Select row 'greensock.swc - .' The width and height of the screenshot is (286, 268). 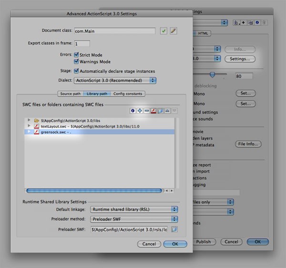(100, 132)
